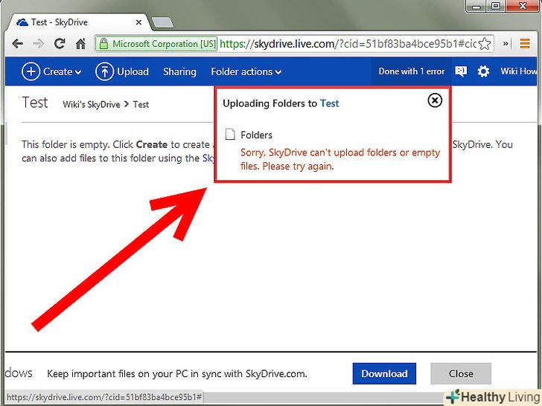
Task: Click the Folders item name in popup
Action: tap(256, 135)
